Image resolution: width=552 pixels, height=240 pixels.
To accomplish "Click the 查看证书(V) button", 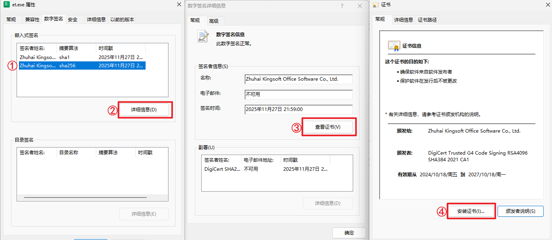I will click(327, 127).
